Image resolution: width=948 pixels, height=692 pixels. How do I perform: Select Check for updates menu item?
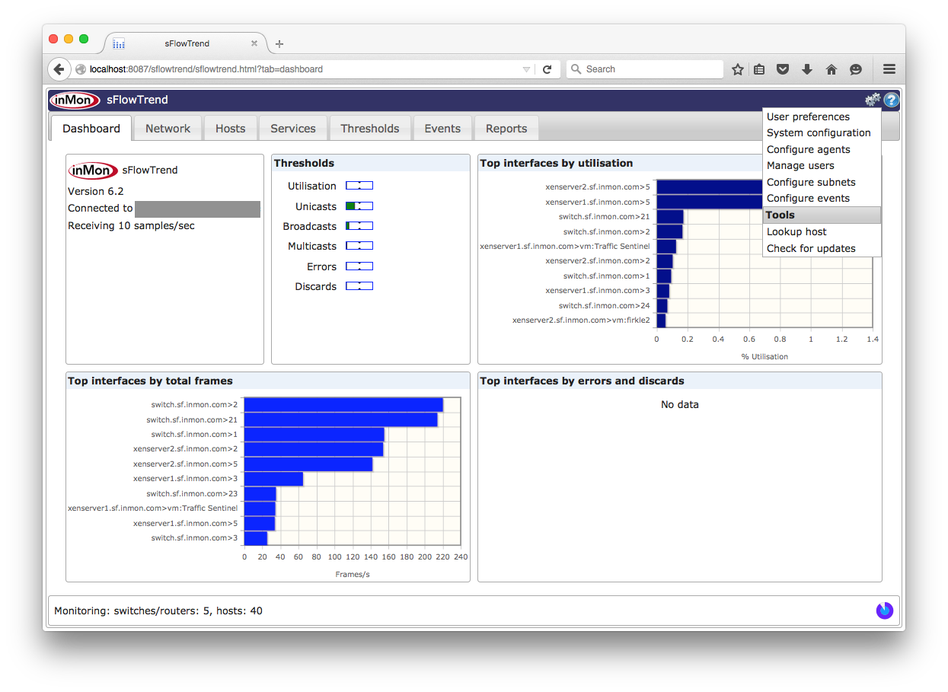822,248
